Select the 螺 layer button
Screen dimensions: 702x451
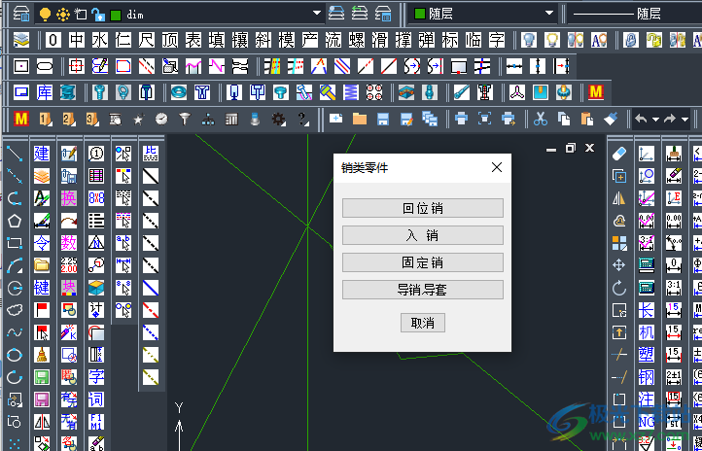point(357,40)
